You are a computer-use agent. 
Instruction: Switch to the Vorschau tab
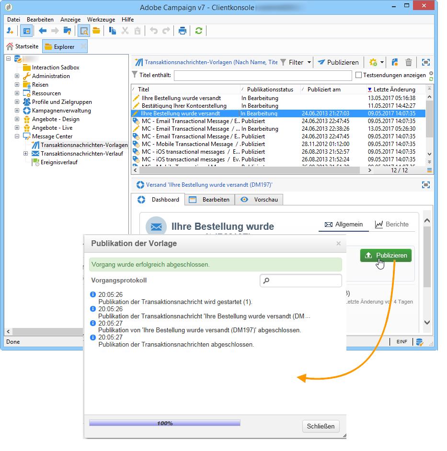tap(259, 200)
